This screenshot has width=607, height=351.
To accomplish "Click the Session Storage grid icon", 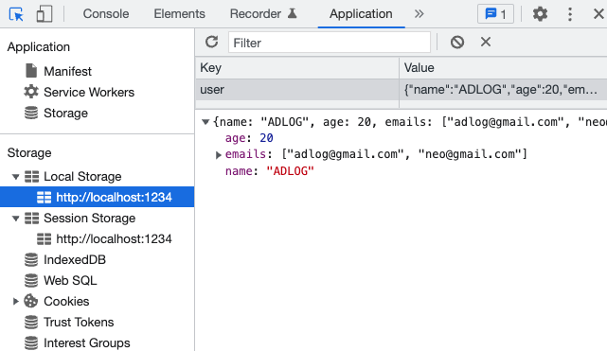I will coord(32,219).
